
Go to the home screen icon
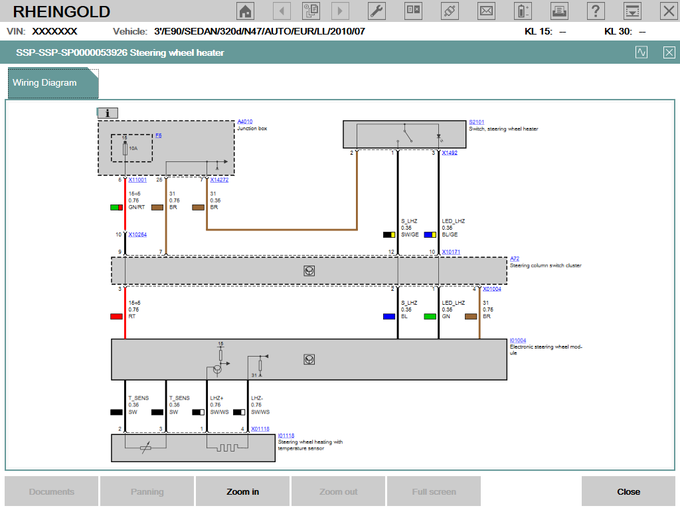(x=246, y=11)
